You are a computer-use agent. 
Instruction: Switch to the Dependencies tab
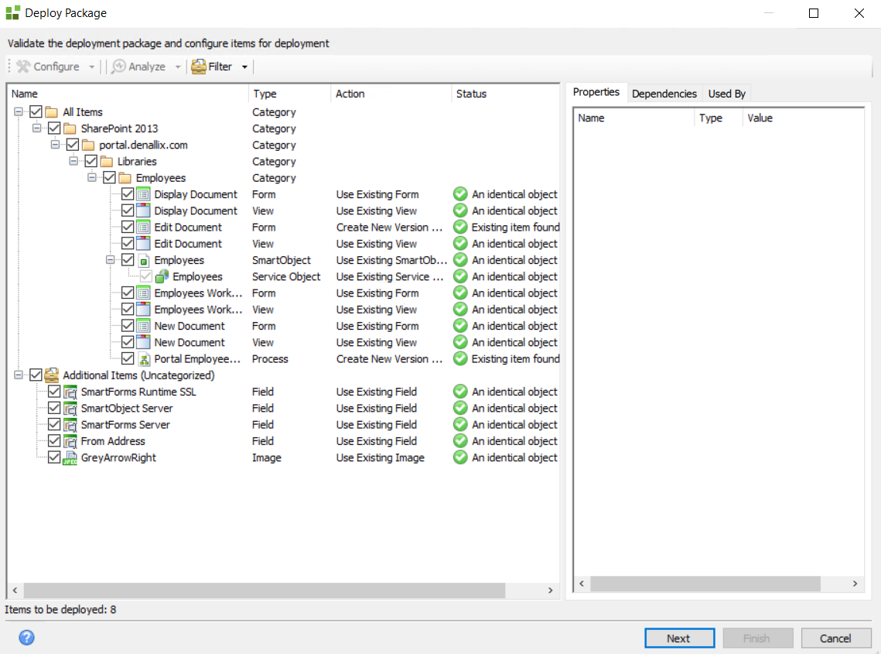664,94
